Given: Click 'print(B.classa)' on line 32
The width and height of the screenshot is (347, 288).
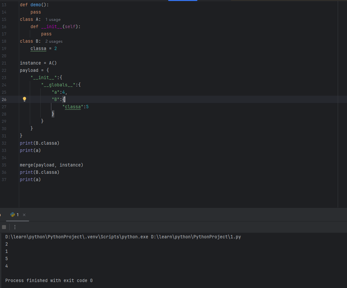Looking at the screenshot, I should click(x=40, y=143).
